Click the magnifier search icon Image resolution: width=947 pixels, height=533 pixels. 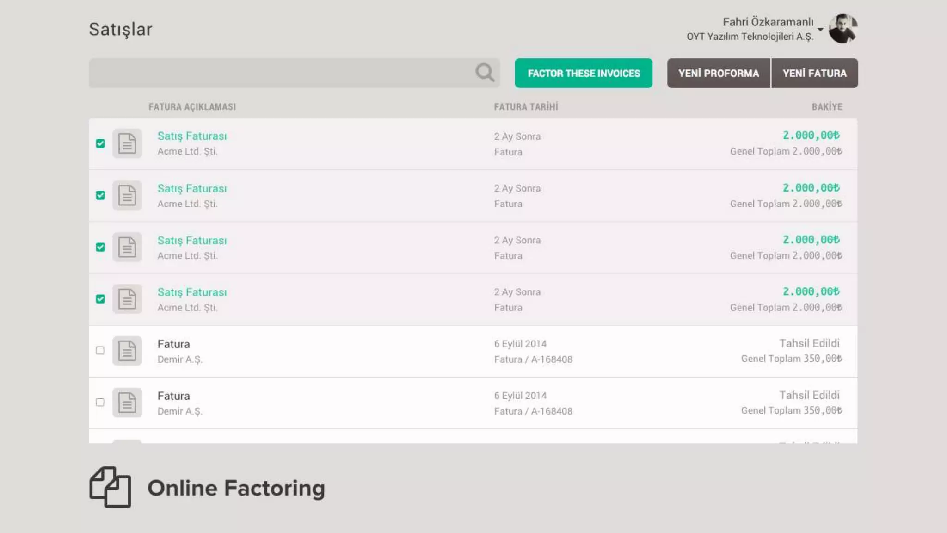(x=485, y=73)
